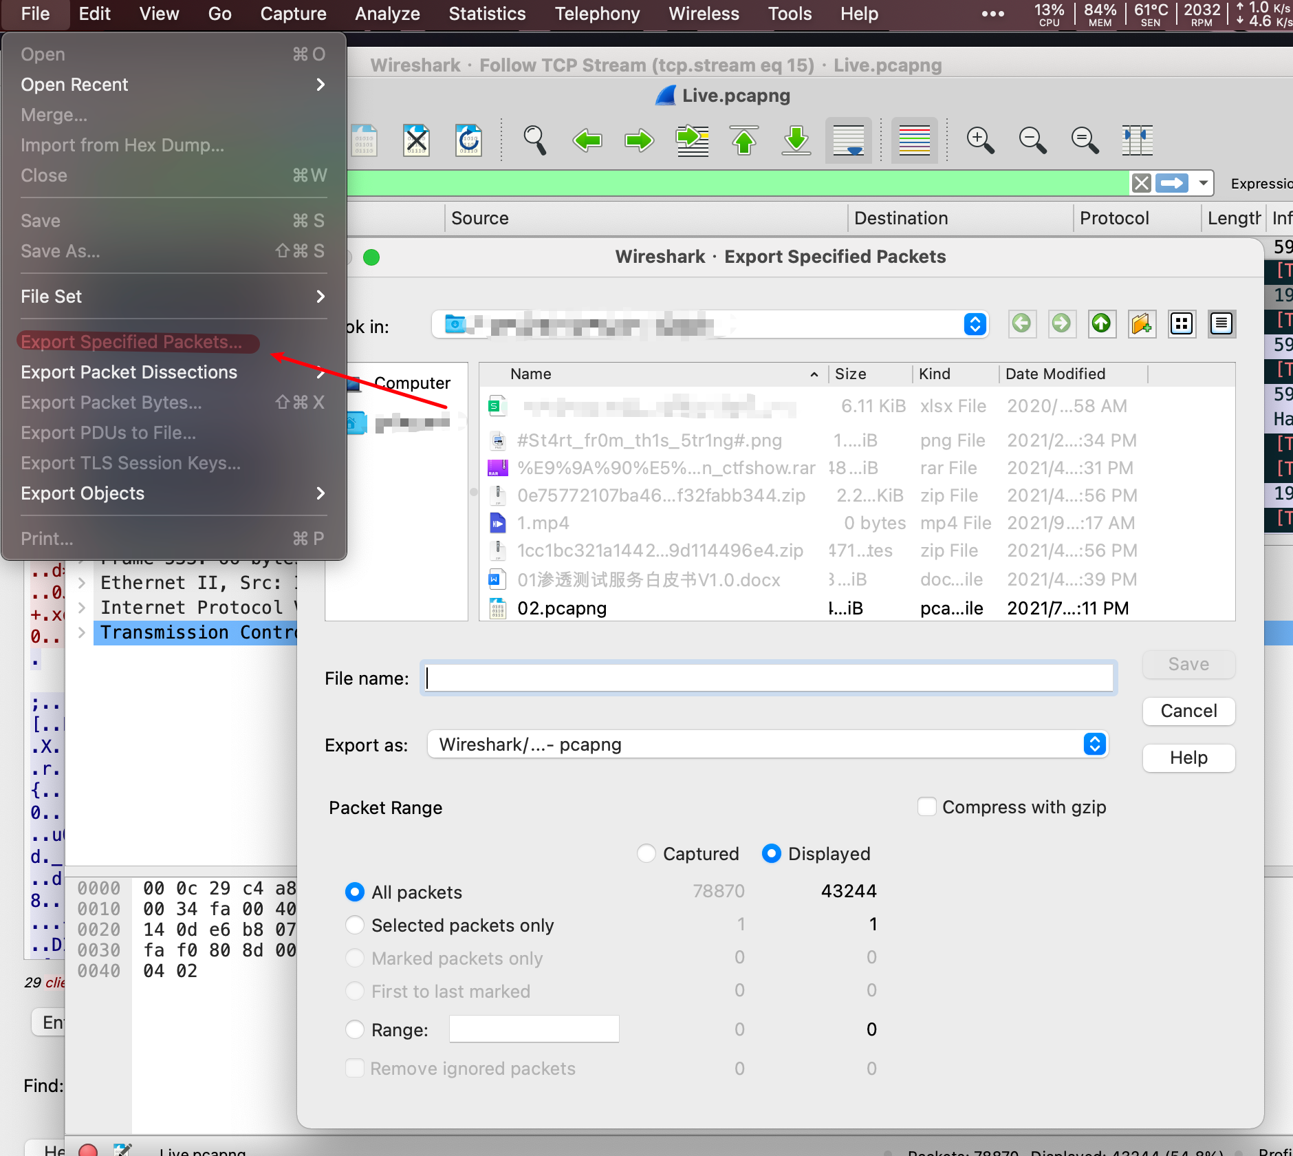Image resolution: width=1293 pixels, height=1156 pixels.
Task: Click the dialog Help button
Action: tap(1188, 758)
